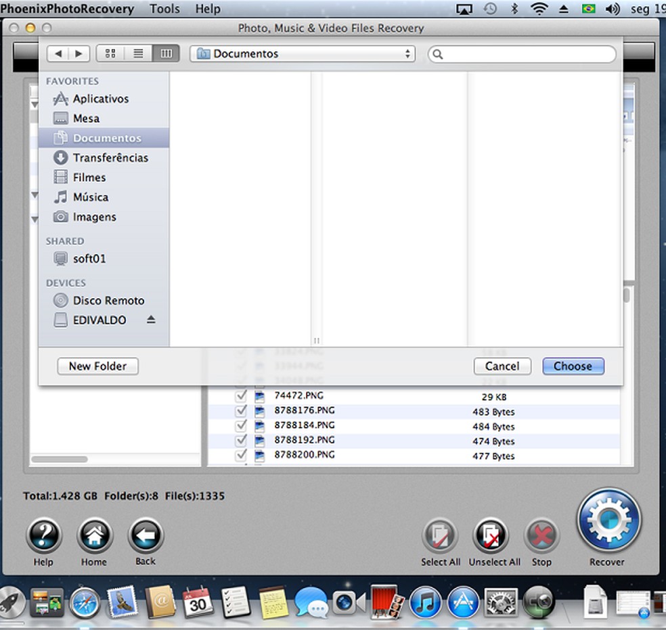Open App Store from the Dock
This screenshot has width=666, height=630.
click(x=463, y=603)
